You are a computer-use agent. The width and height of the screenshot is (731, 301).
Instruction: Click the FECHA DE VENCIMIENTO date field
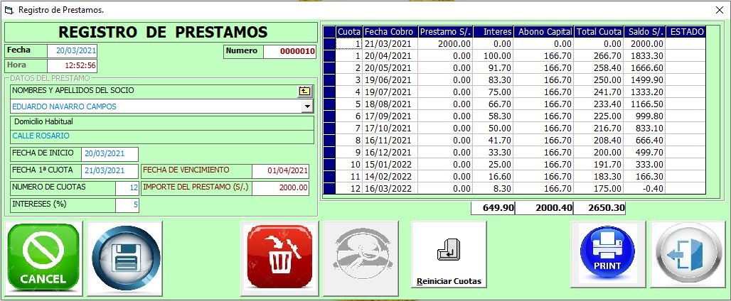click(281, 171)
